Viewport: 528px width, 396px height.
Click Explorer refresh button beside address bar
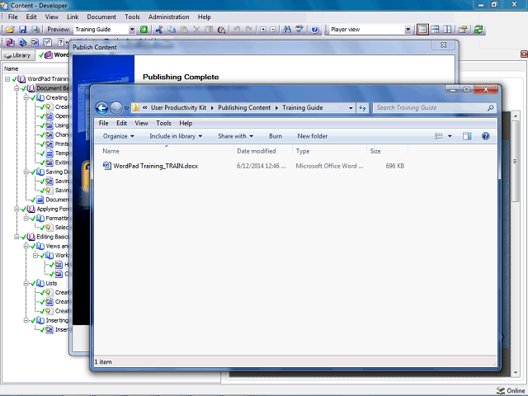pyautogui.click(x=362, y=108)
